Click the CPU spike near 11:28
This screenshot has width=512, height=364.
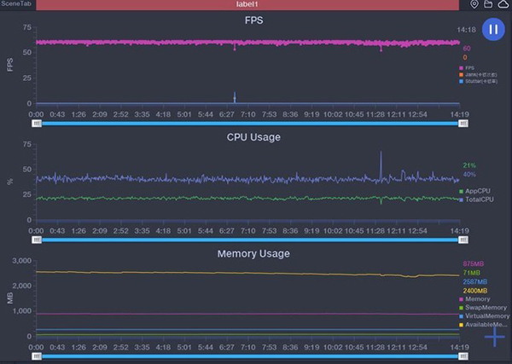tap(381, 158)
